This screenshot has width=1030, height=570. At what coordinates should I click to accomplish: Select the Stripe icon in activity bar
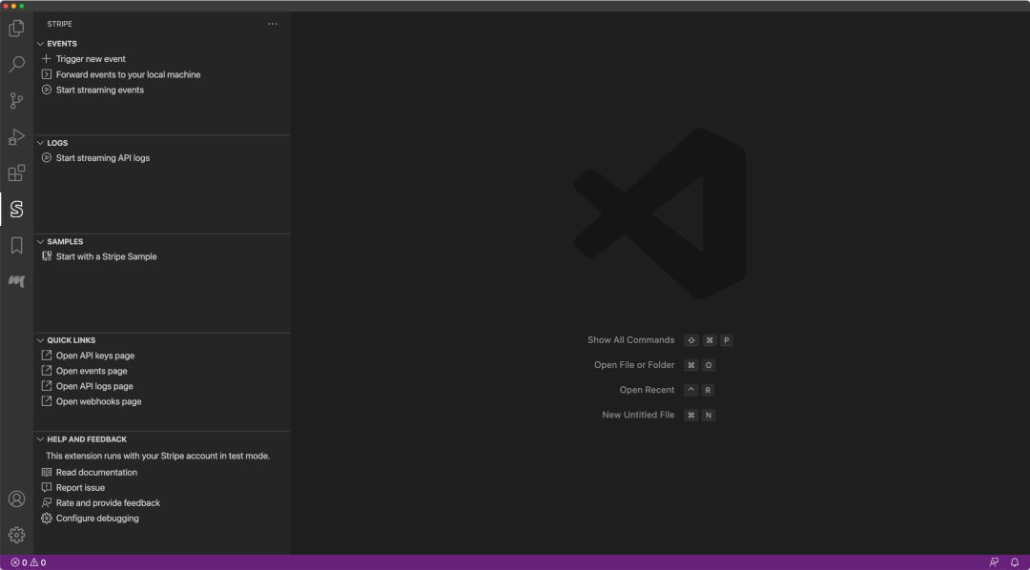pyautogui.click(x=16, y=210)
